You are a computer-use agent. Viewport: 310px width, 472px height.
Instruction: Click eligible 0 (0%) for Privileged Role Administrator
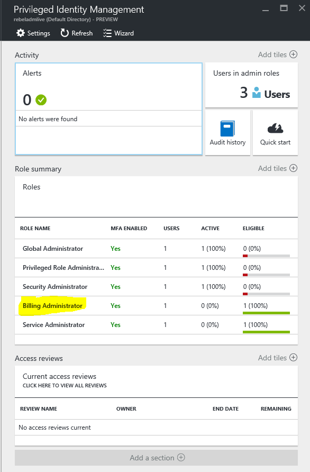coord(252,268)
